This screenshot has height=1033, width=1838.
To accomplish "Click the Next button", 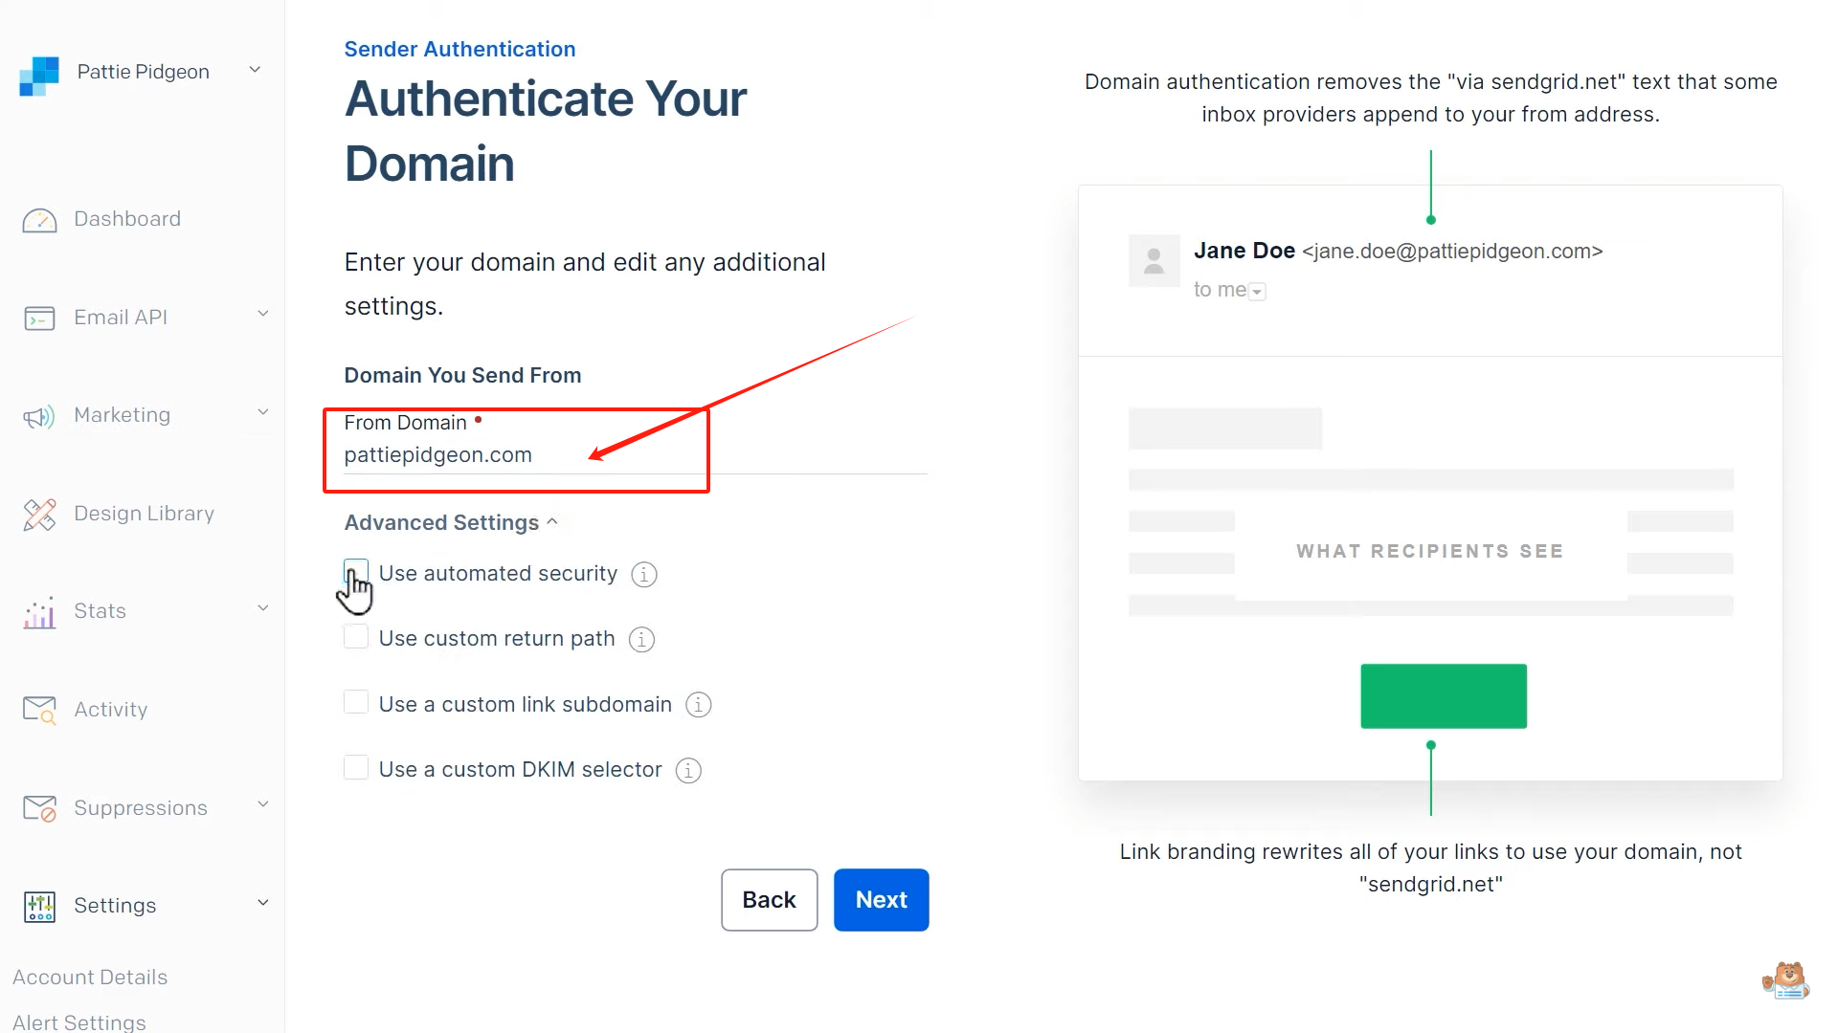I will [x=881, y=899].
